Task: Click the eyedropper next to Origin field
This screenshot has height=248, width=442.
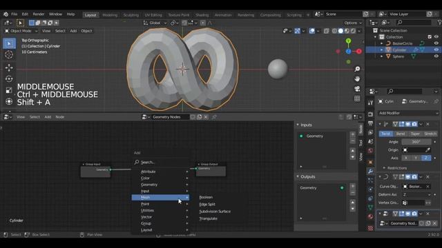Action: tap(427, 150)
